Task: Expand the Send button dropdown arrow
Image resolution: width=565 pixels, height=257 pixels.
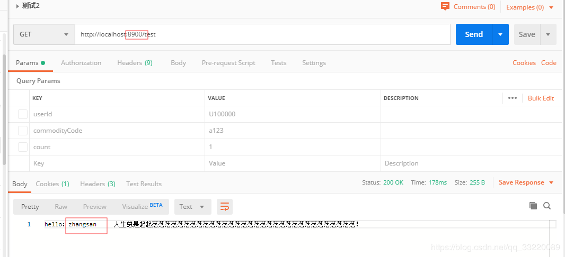Action: 500,34
